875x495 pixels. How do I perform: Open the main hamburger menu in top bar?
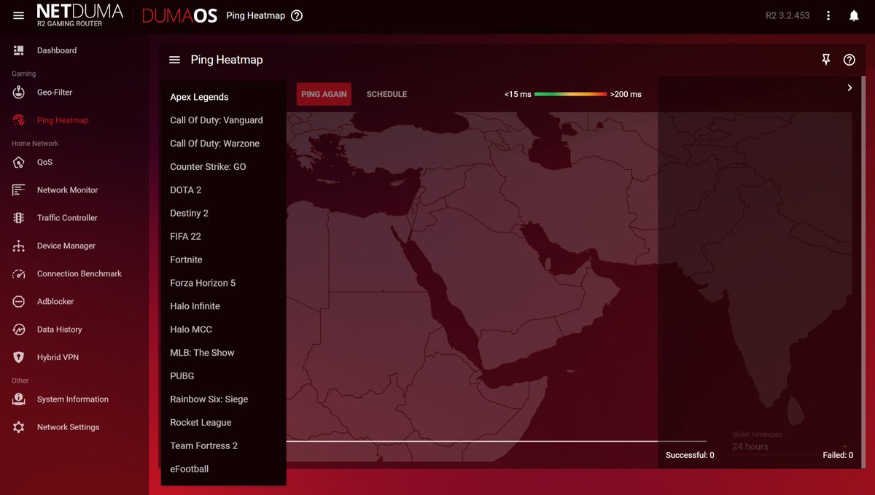point(19,15)
